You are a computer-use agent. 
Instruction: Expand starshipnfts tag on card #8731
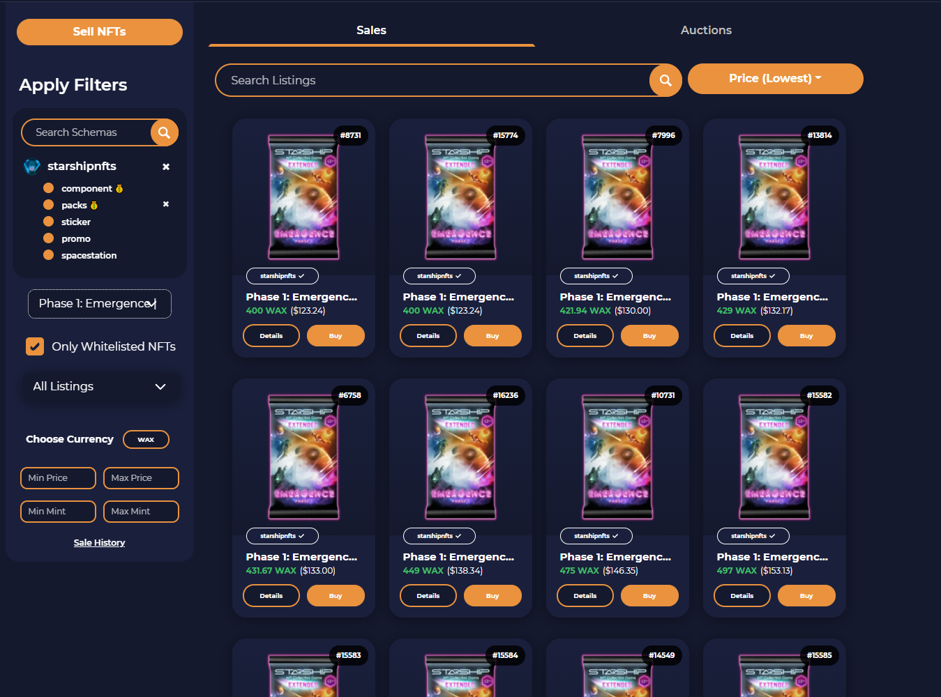283,276
